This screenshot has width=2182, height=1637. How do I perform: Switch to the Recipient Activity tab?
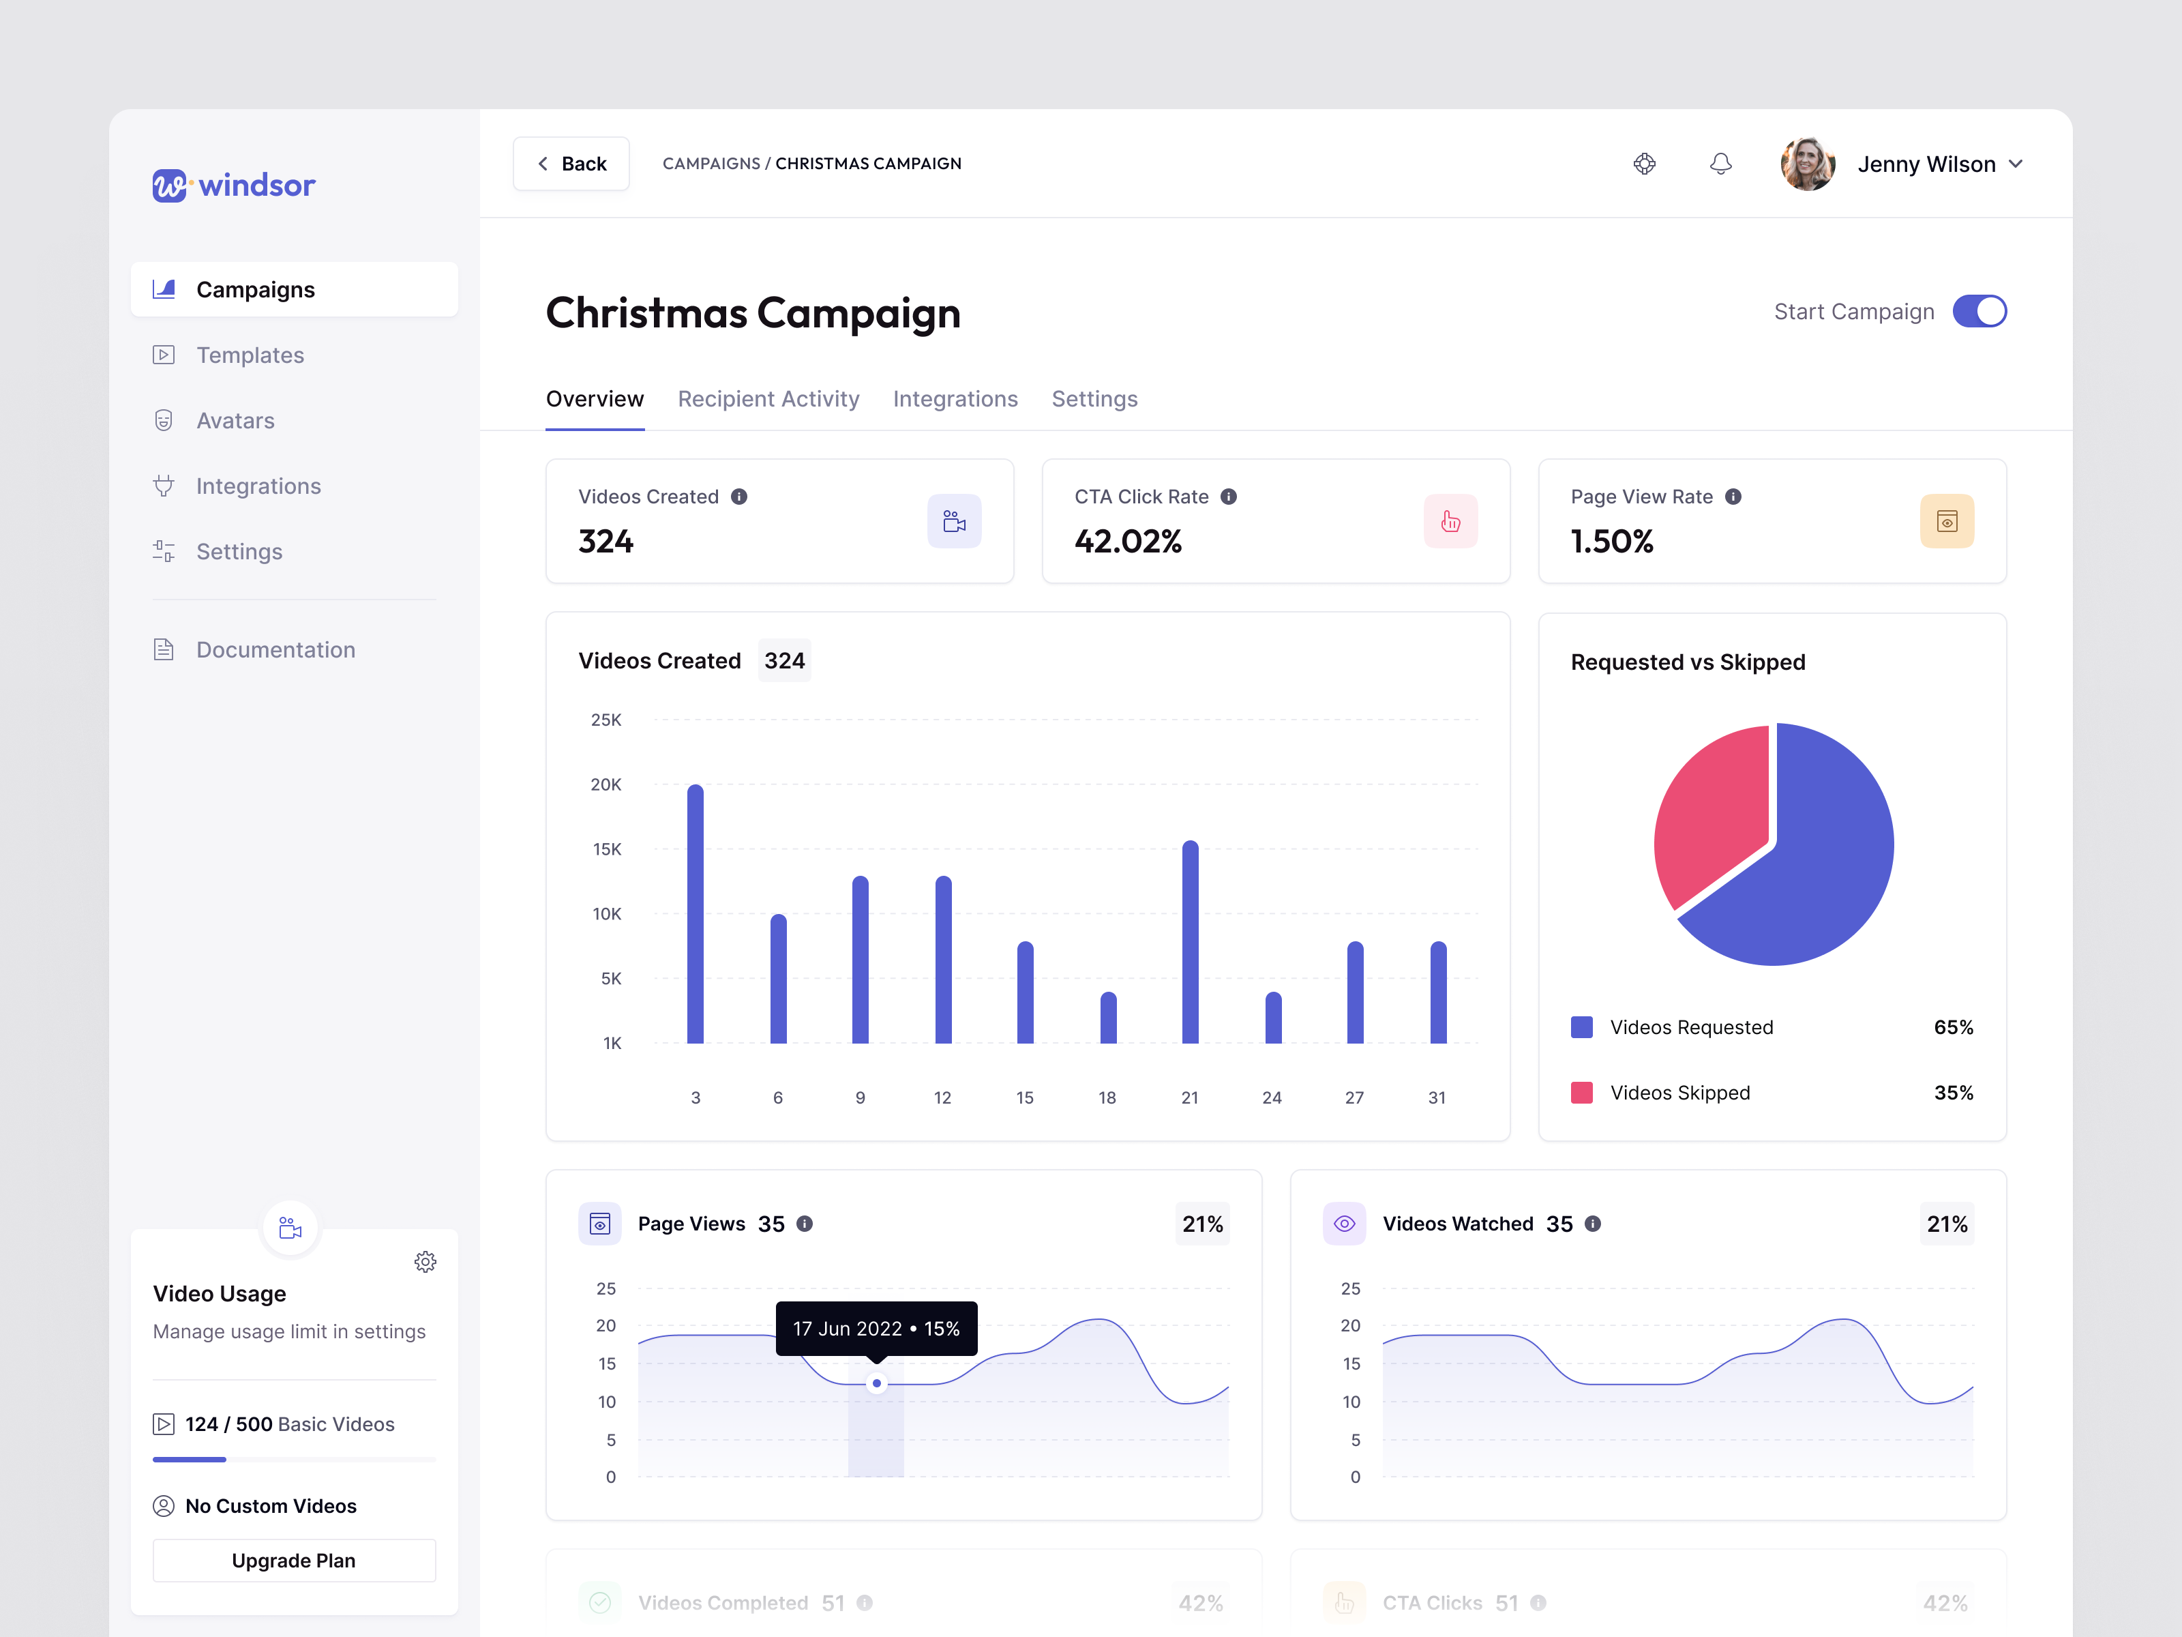[x=768, y=398]
